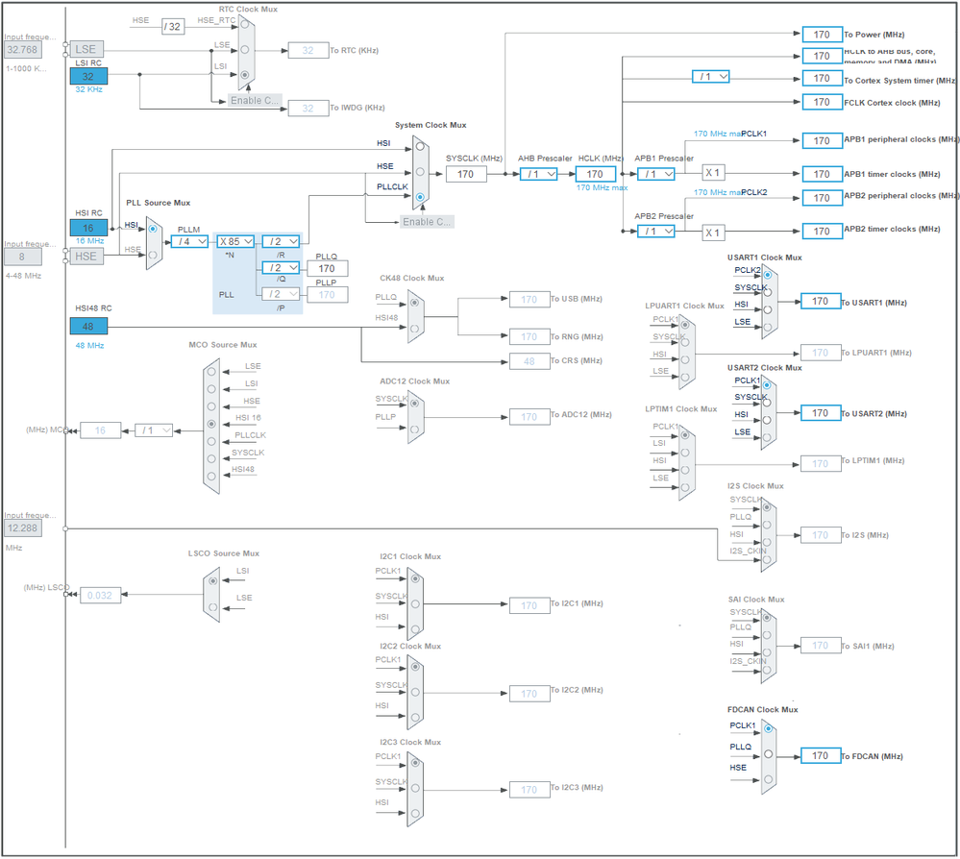Click the HSE oscillator block
The width and height of the screenshot is (960, 859).
(x=86, y=257)
